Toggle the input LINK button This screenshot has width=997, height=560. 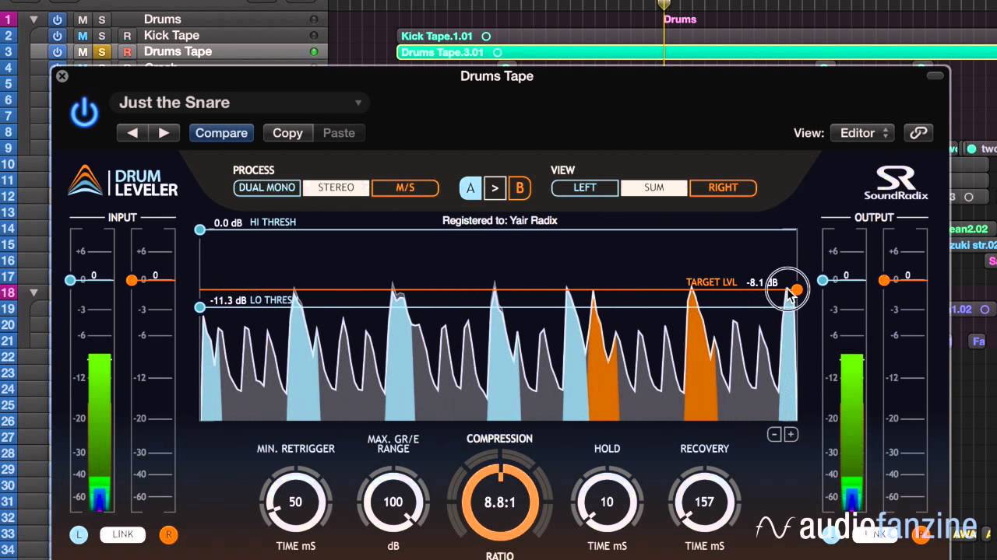(x=123, y=534)
